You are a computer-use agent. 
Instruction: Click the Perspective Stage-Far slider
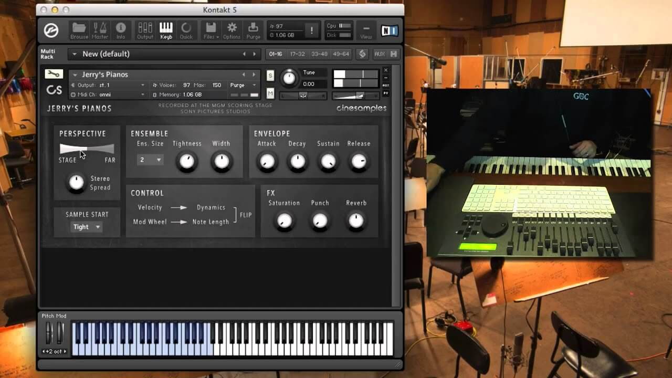[87, 149]
